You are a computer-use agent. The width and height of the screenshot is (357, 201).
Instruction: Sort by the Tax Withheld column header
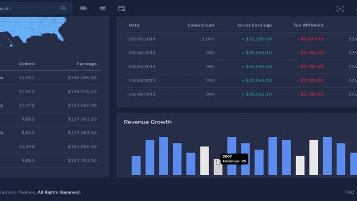click(308, 25)
